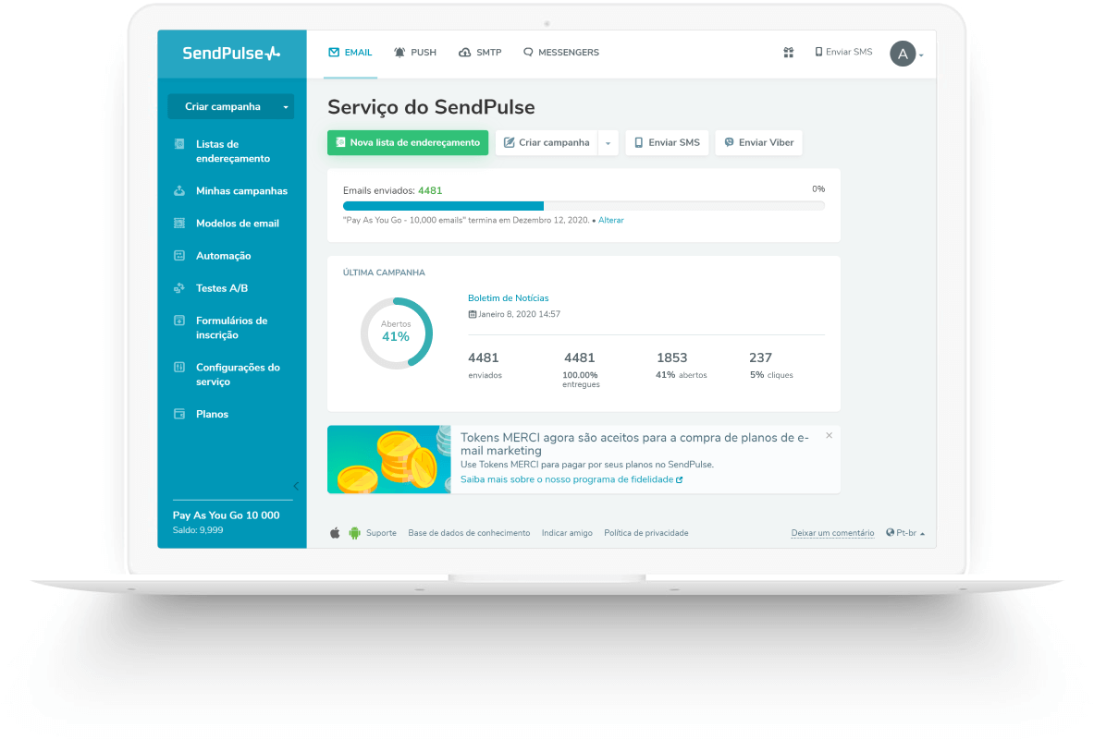Image resolution: width=1094 pixels, height=739 pixels.
Task: Click the Formulários de inscrição icon
Action: pyautogui.click(x=179, y=320)
